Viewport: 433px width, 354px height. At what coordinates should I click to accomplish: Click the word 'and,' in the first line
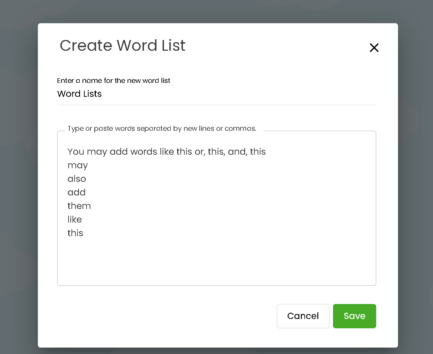237,152
